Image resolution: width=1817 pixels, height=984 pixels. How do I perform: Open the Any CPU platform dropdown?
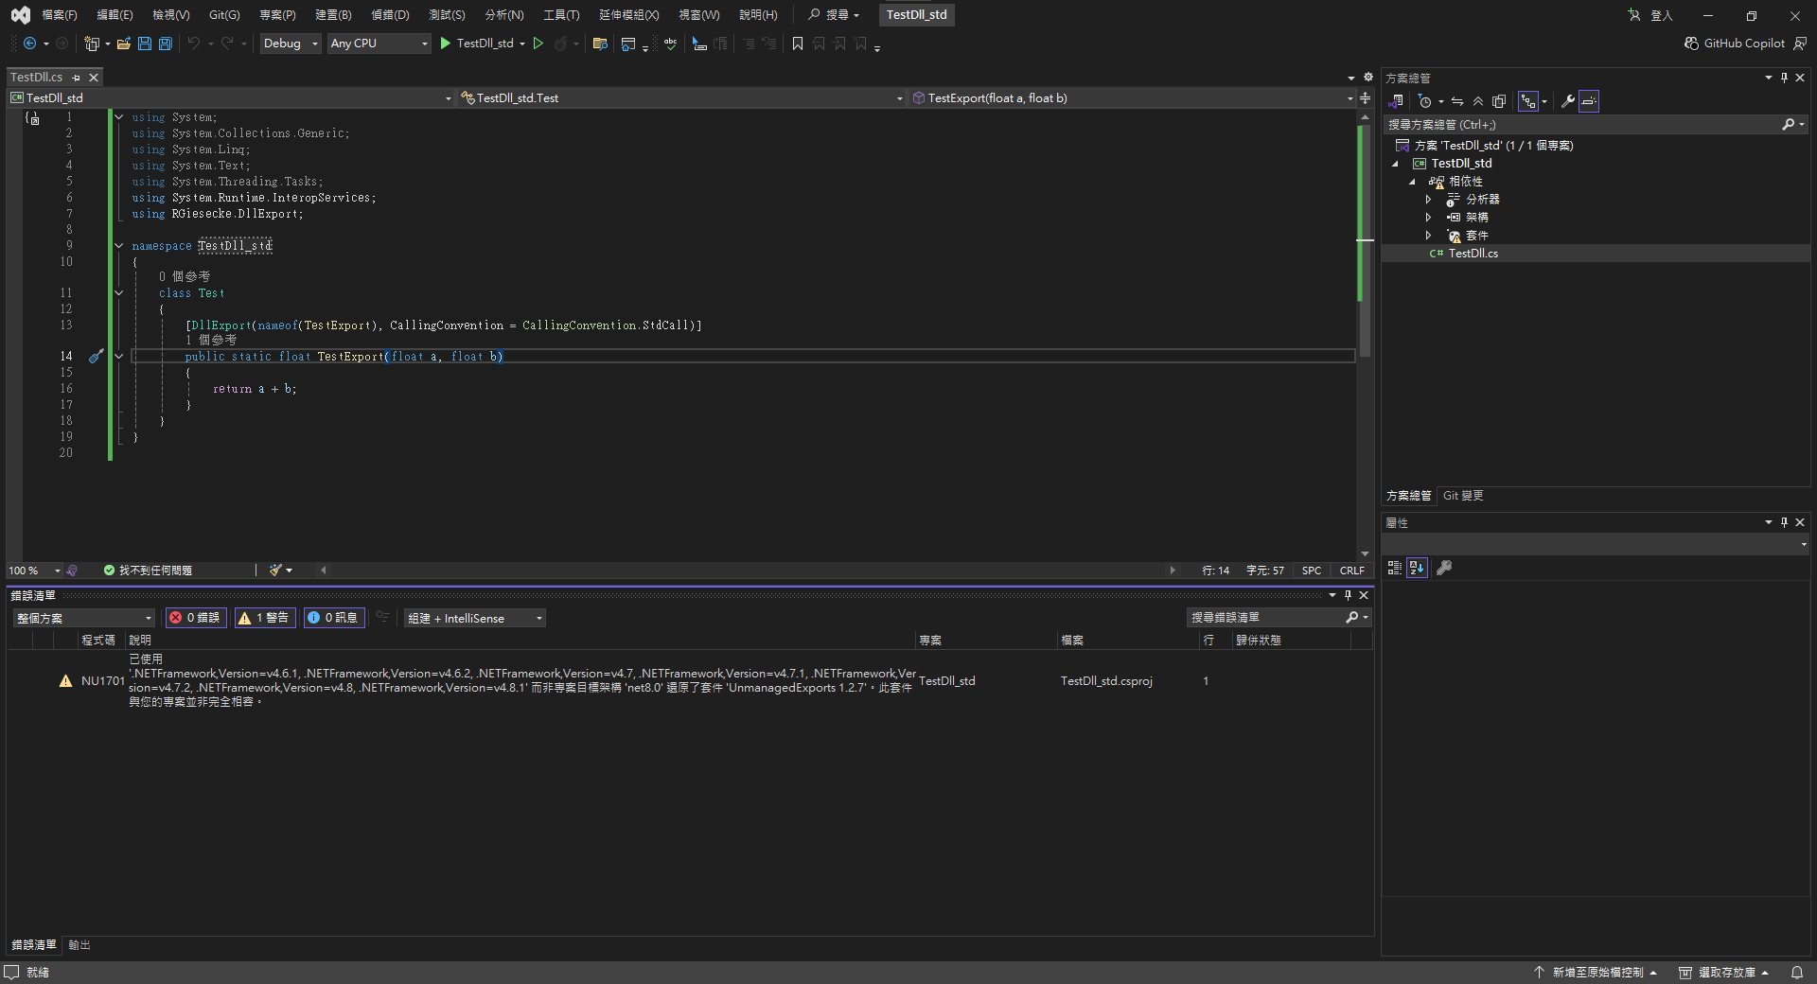[x=379, y=44]
